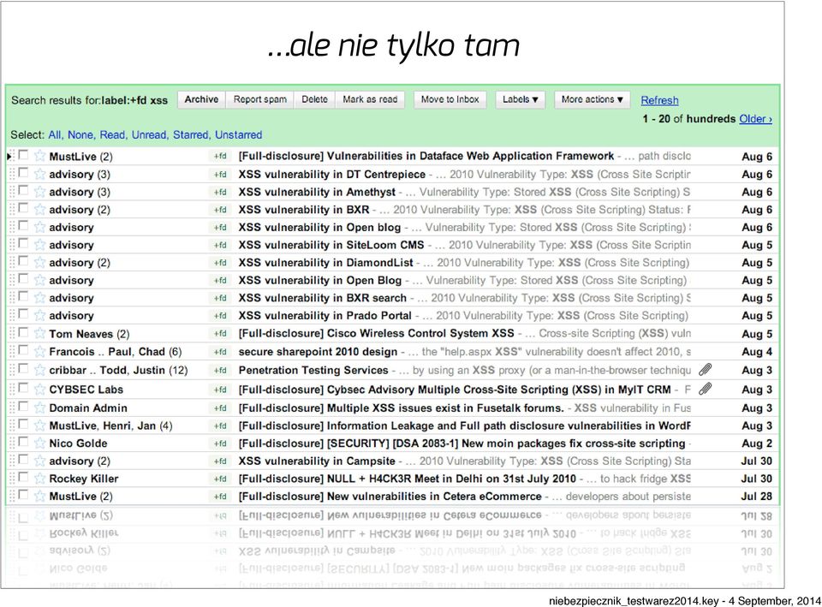Select All messages link
822x607 pixels.
pyautogui.click(x=55, y=134)
